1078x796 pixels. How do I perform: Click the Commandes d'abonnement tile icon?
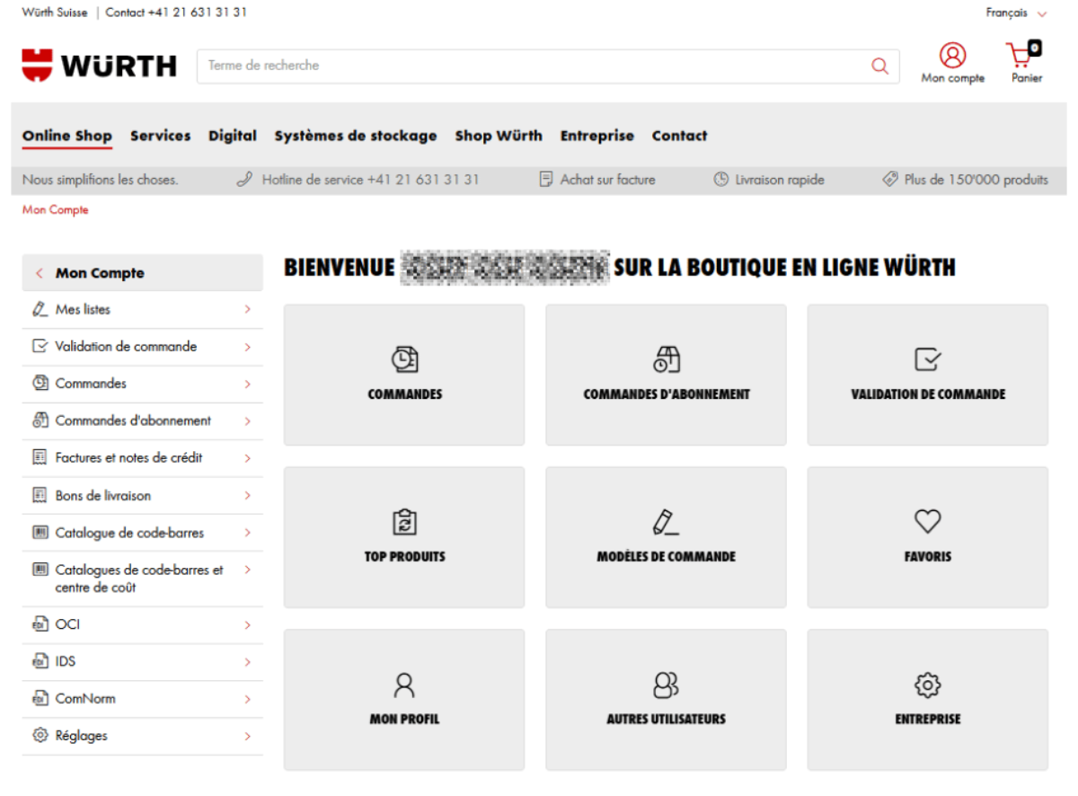point(666,359)
